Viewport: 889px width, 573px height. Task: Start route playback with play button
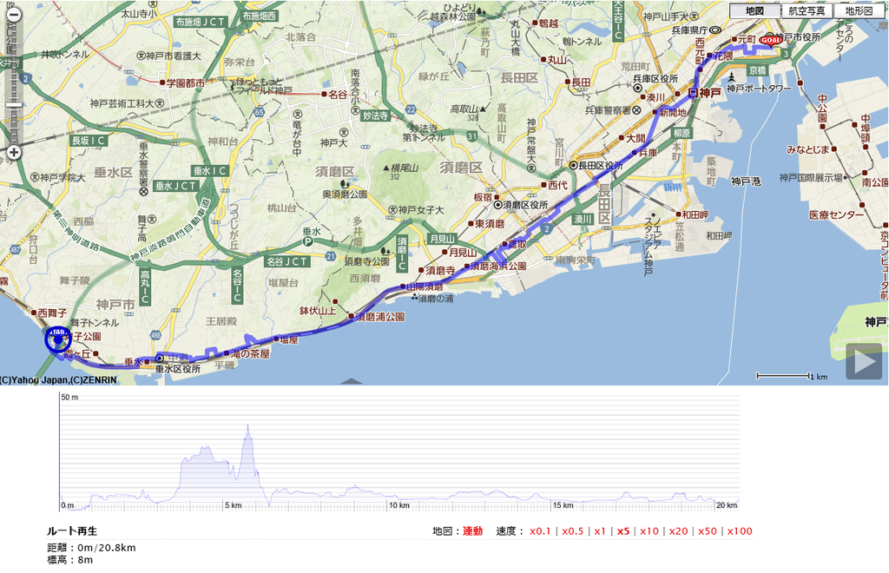[x=864, y=361]
